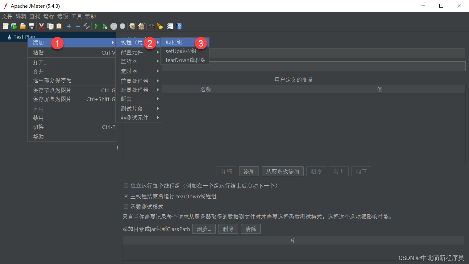Click the Stop sign icon
469x264 pixels.
[114, 26]
